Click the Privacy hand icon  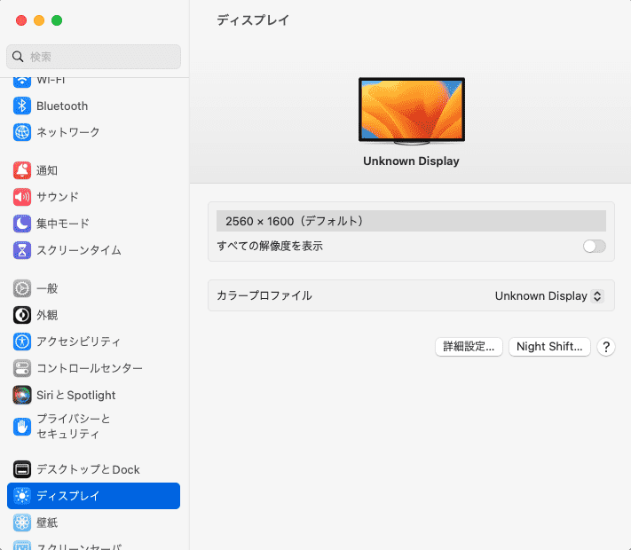pyautogui.click(x=22, y=427)
